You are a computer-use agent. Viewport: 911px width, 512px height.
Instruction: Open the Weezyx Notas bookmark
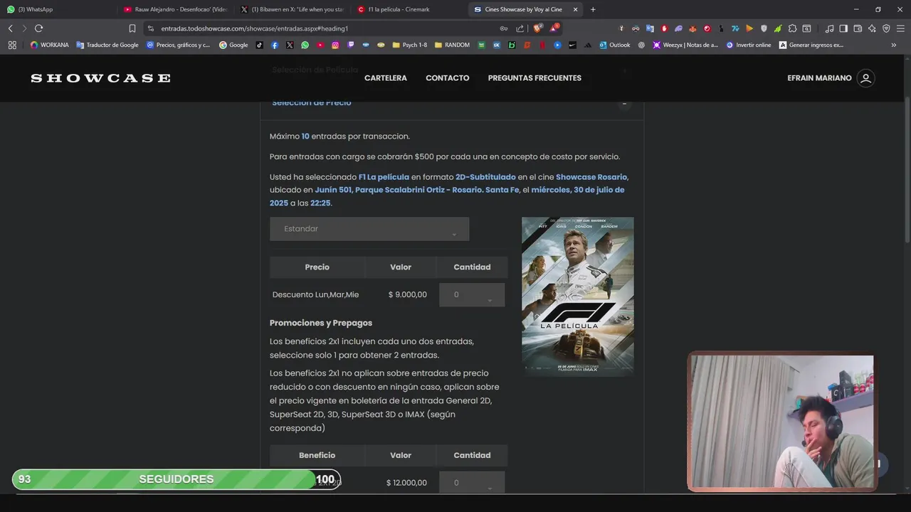(x=685, y=45)
